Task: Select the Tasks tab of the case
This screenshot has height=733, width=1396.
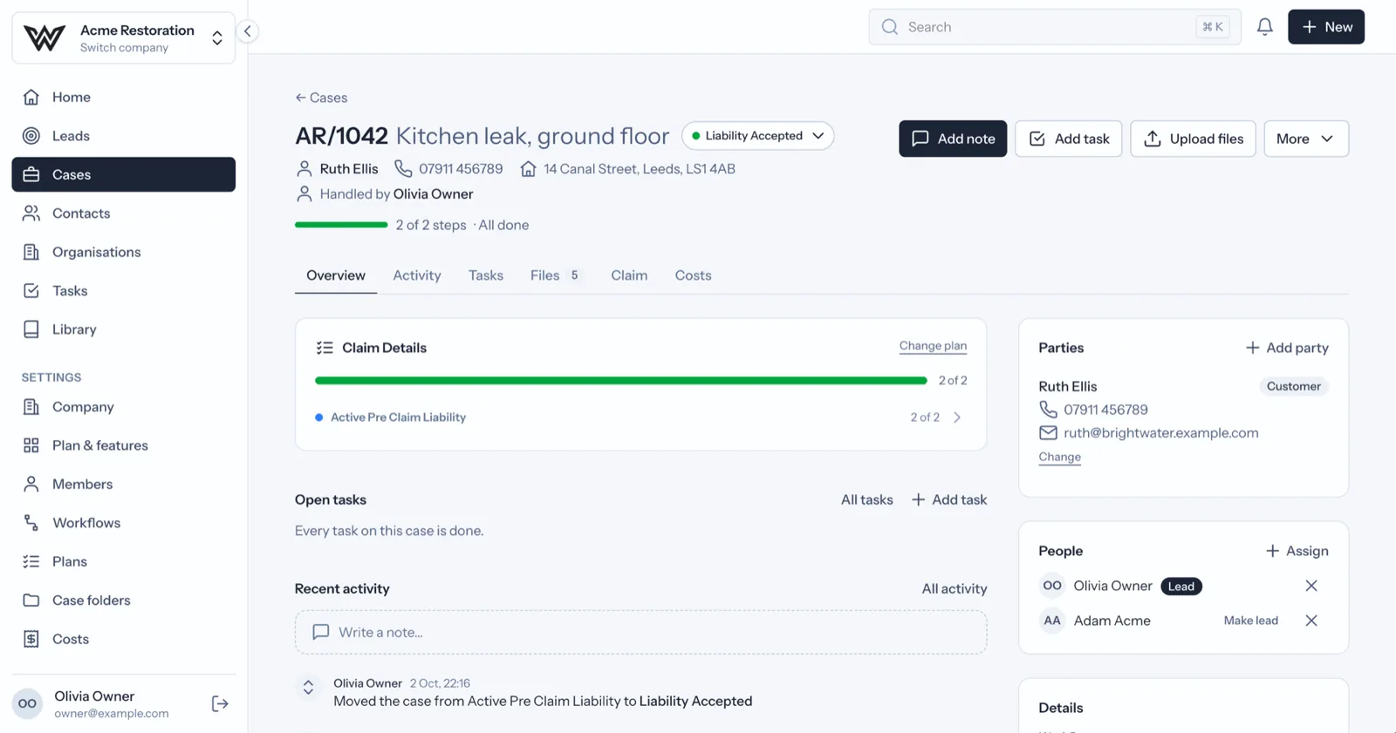Action: tap(486, 275)
